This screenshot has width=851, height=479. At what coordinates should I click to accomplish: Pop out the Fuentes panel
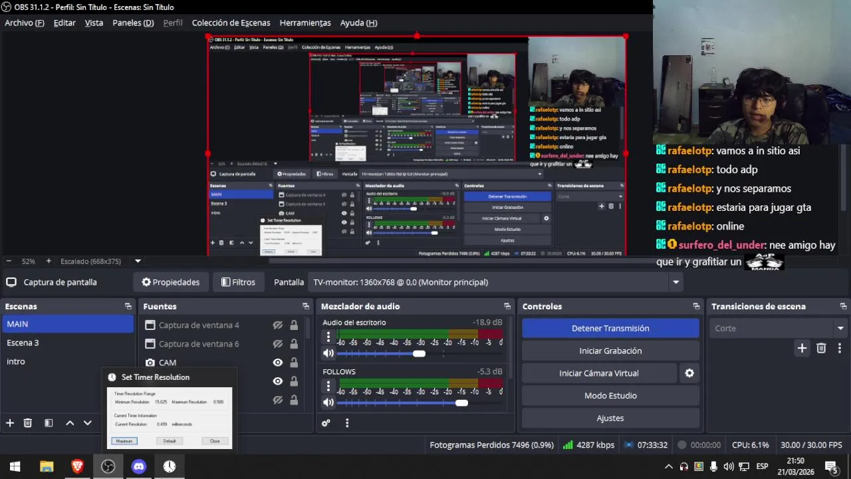pyautogui.click(x=306, y=307)
